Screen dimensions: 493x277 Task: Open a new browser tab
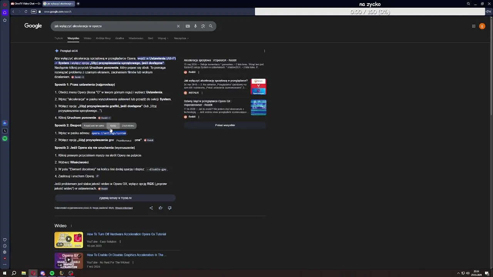tap(78, 3)
